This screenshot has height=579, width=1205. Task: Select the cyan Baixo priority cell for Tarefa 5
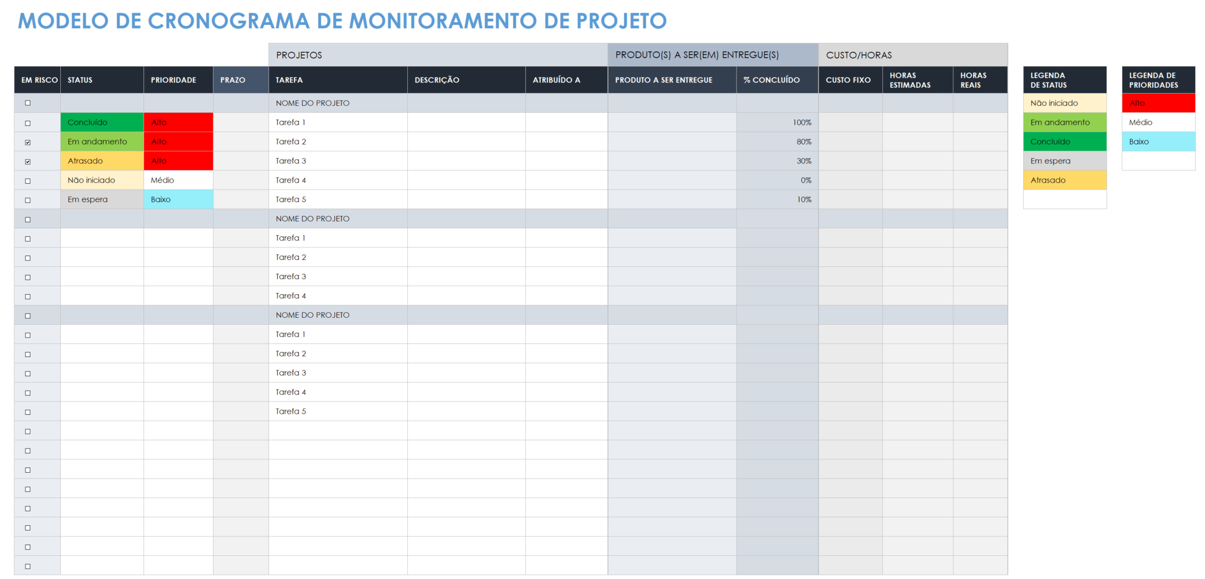178,199
